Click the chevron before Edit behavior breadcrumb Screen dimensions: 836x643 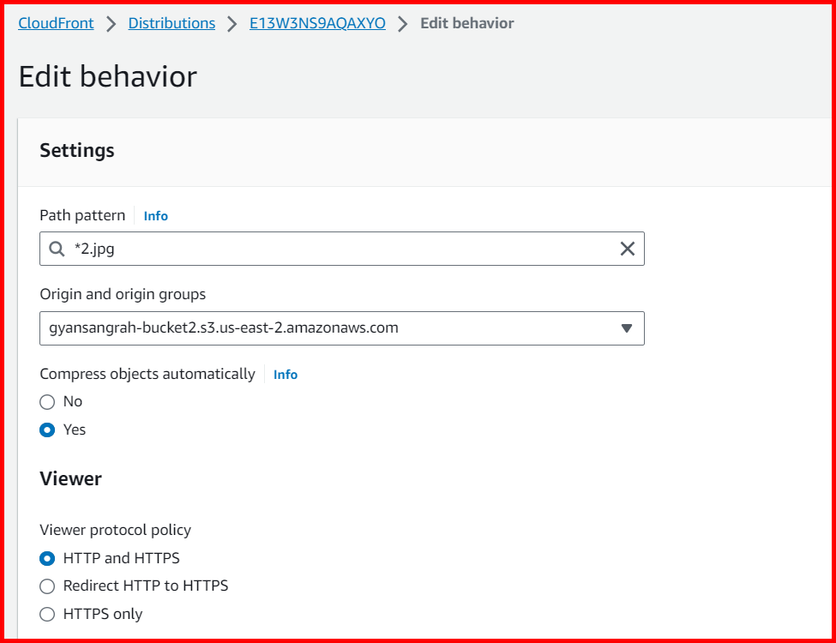tap(402, 23)
